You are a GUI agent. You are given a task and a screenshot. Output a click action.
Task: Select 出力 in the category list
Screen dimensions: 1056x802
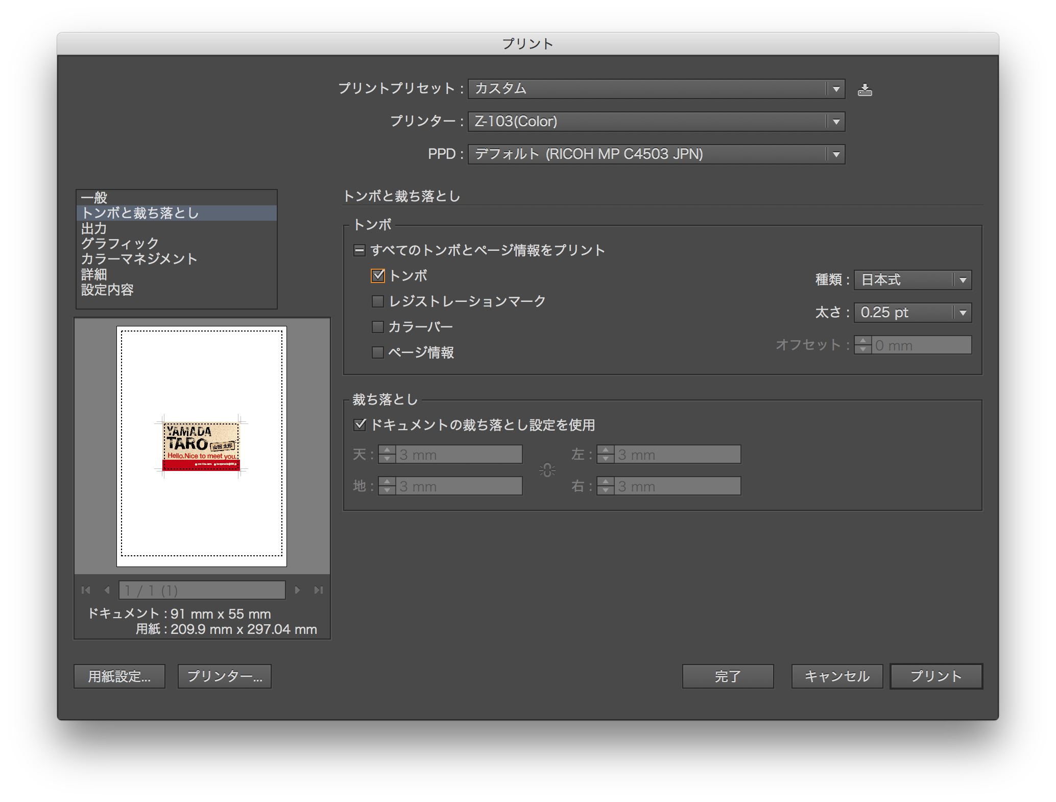(x=94, y=228)
